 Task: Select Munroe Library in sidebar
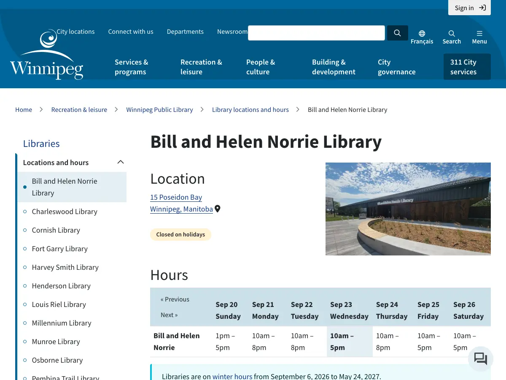coord(56,342)
